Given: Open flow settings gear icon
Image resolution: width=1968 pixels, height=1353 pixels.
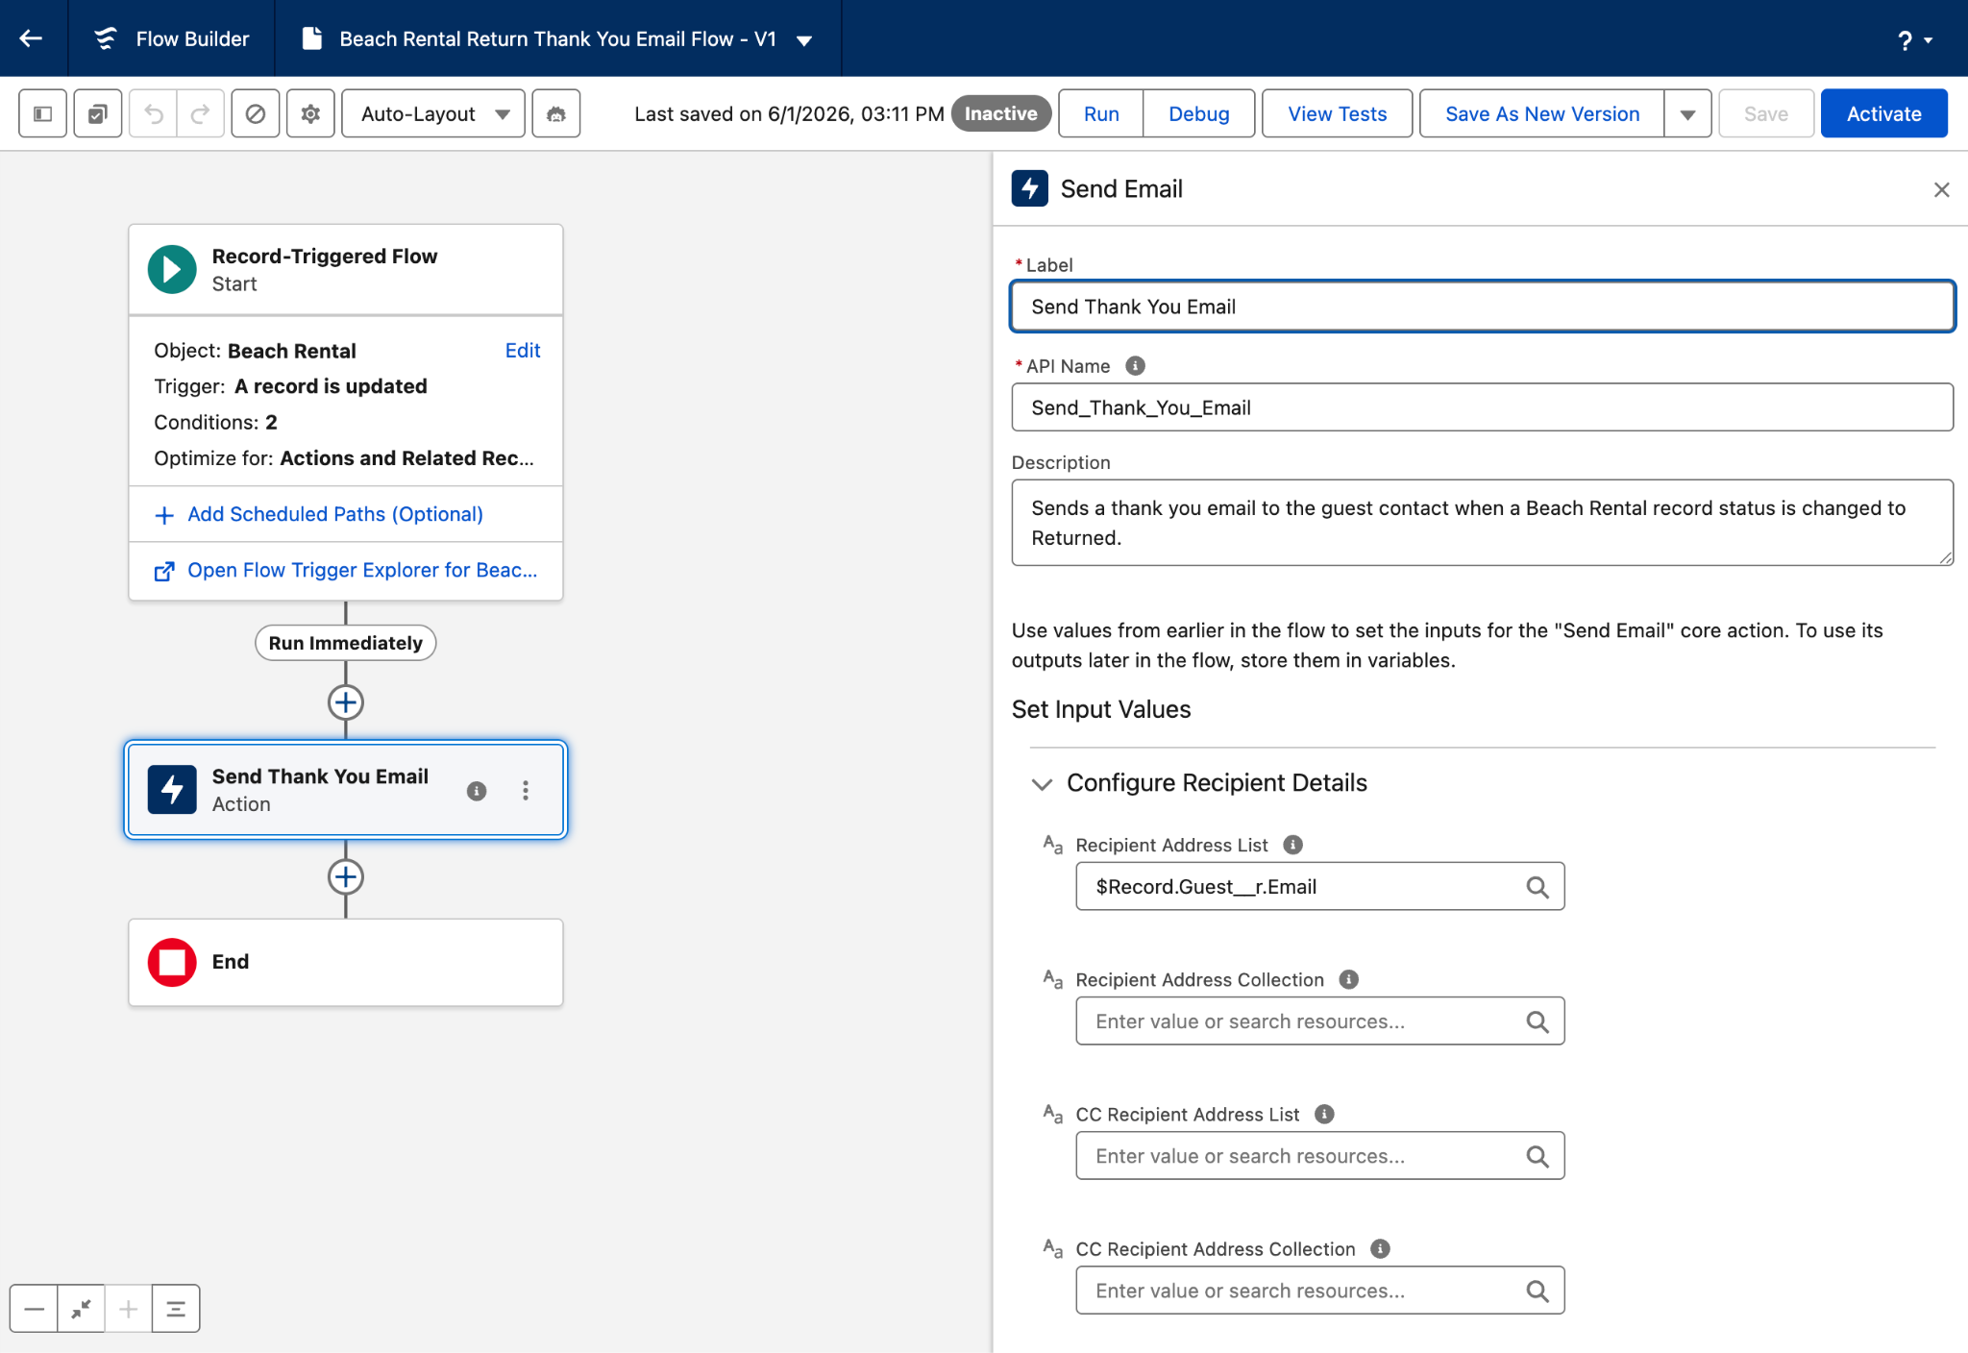Looking at the screenshot, I should coord(310,113).
